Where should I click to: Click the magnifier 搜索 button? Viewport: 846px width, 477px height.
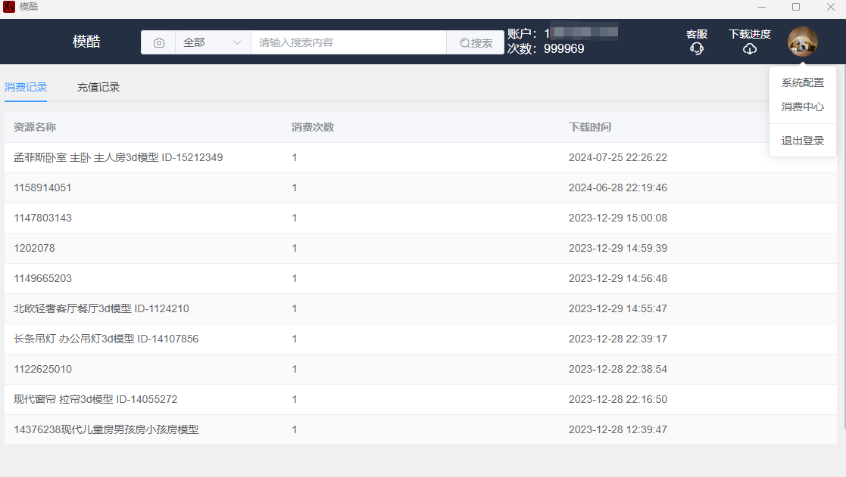(x=476, y=43)
